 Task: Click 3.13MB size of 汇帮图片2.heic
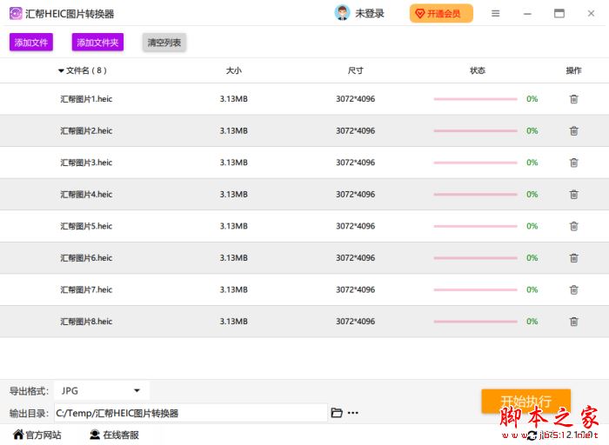click(x=234, y=130)
